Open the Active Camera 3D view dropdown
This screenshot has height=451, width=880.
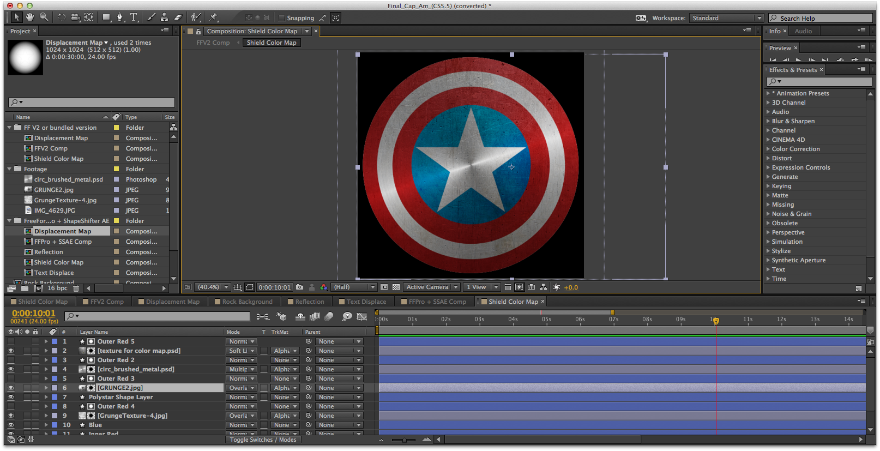[432, 287]
